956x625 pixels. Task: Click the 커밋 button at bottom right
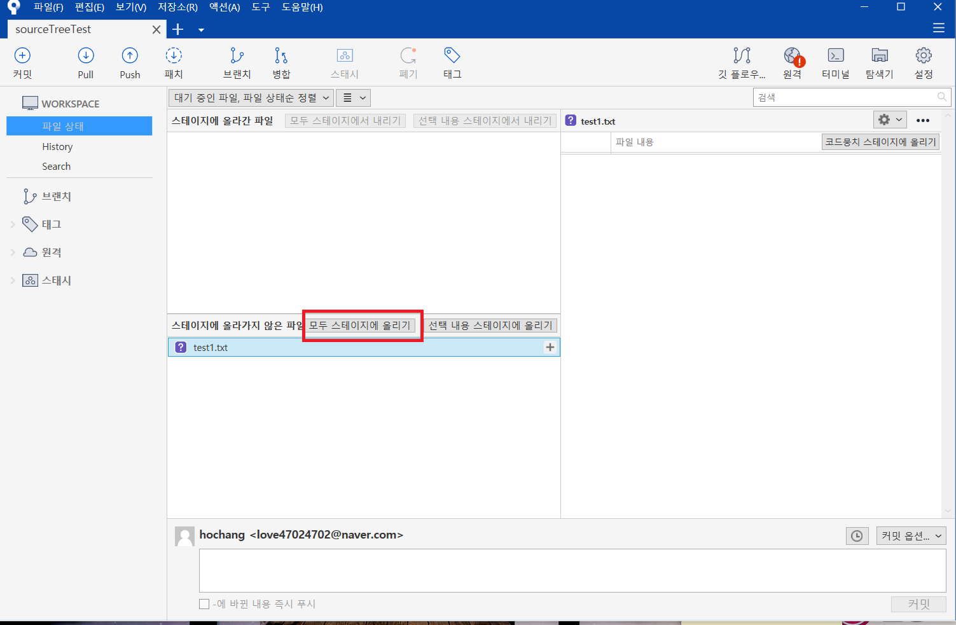click(918, 604)
